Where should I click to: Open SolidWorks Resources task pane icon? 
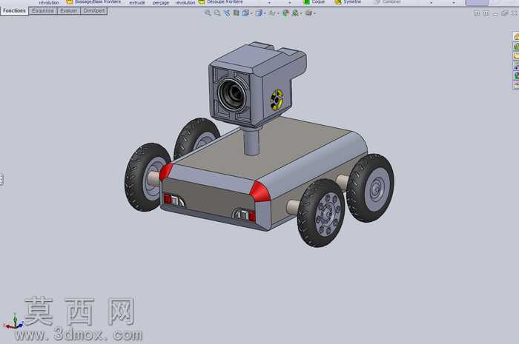[x=516, y=37]
